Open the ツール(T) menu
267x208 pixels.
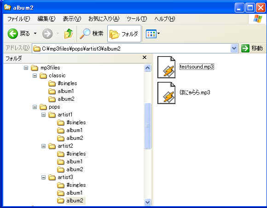click(137, 18)
